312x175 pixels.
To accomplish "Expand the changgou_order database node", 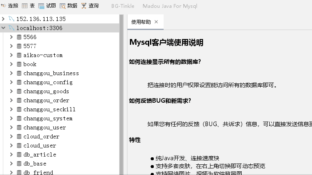I will 12,100.
